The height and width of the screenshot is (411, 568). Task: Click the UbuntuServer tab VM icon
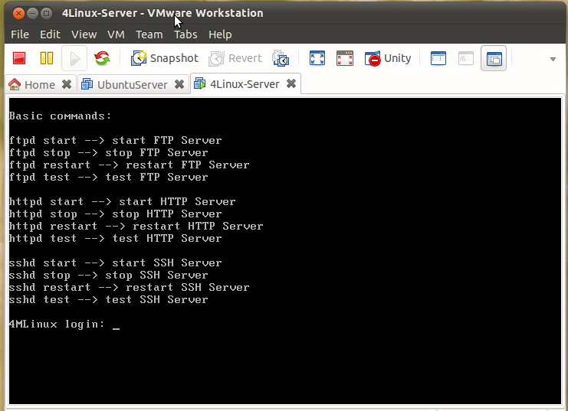[87, 84]
